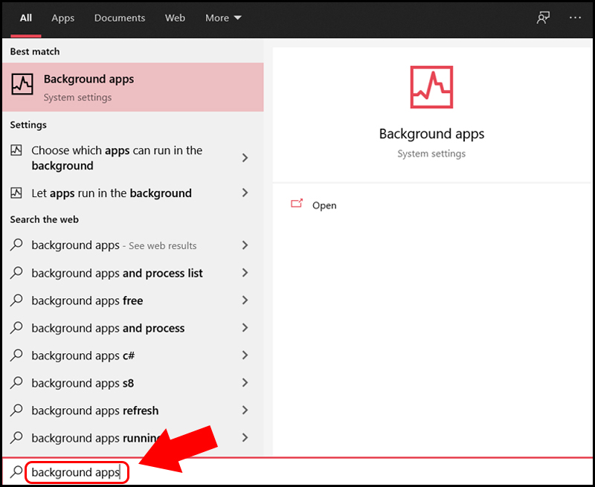Expand arrow for 'background apps and process list'
The height and width of the screenshot is (487, 595).
click(x=245, y=273)
